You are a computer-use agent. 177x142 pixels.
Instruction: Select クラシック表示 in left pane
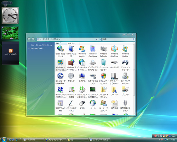point(37,49)
